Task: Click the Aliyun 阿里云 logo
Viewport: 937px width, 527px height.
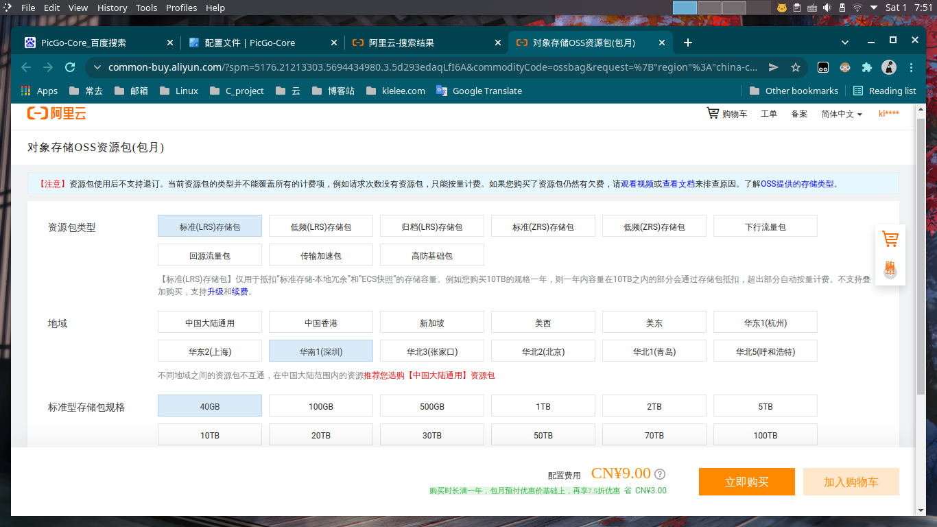Action: pyautogui.click(x=56, y=113)
